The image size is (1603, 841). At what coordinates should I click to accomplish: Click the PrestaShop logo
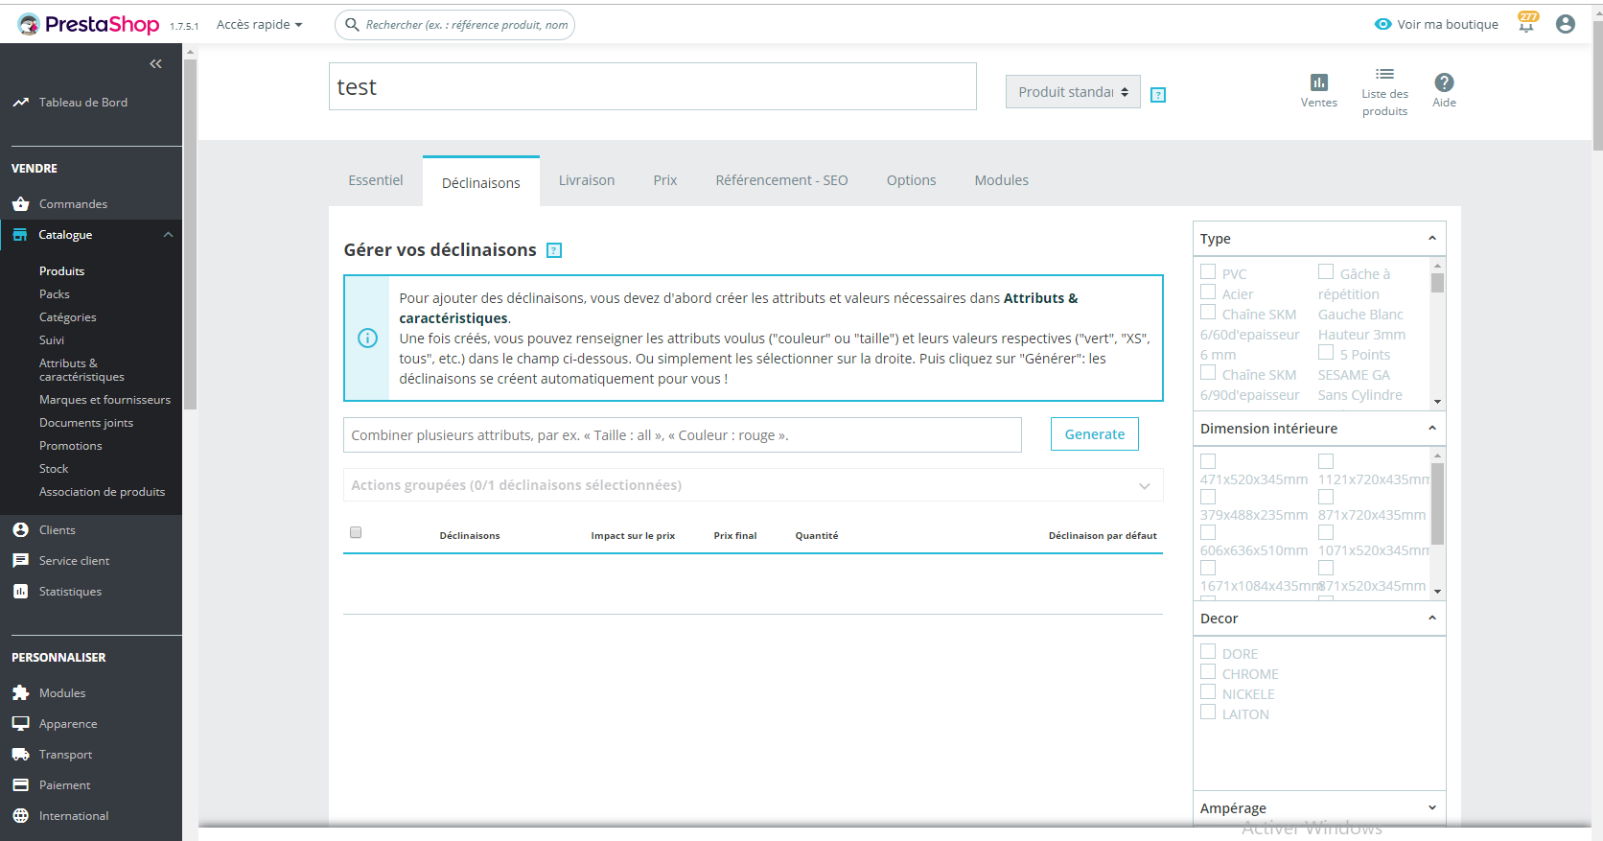point(88,24)
